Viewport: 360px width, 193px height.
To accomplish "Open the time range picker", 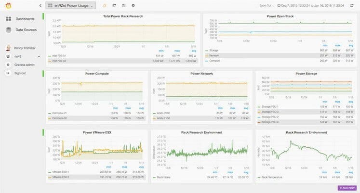I will 311,5.
